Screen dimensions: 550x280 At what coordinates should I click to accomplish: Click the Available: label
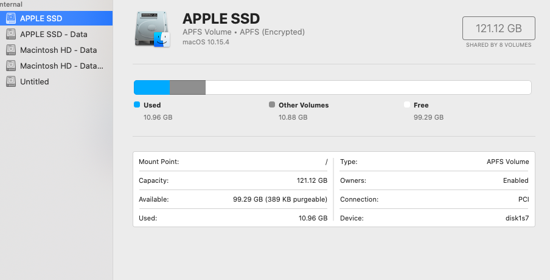point(154,199)
